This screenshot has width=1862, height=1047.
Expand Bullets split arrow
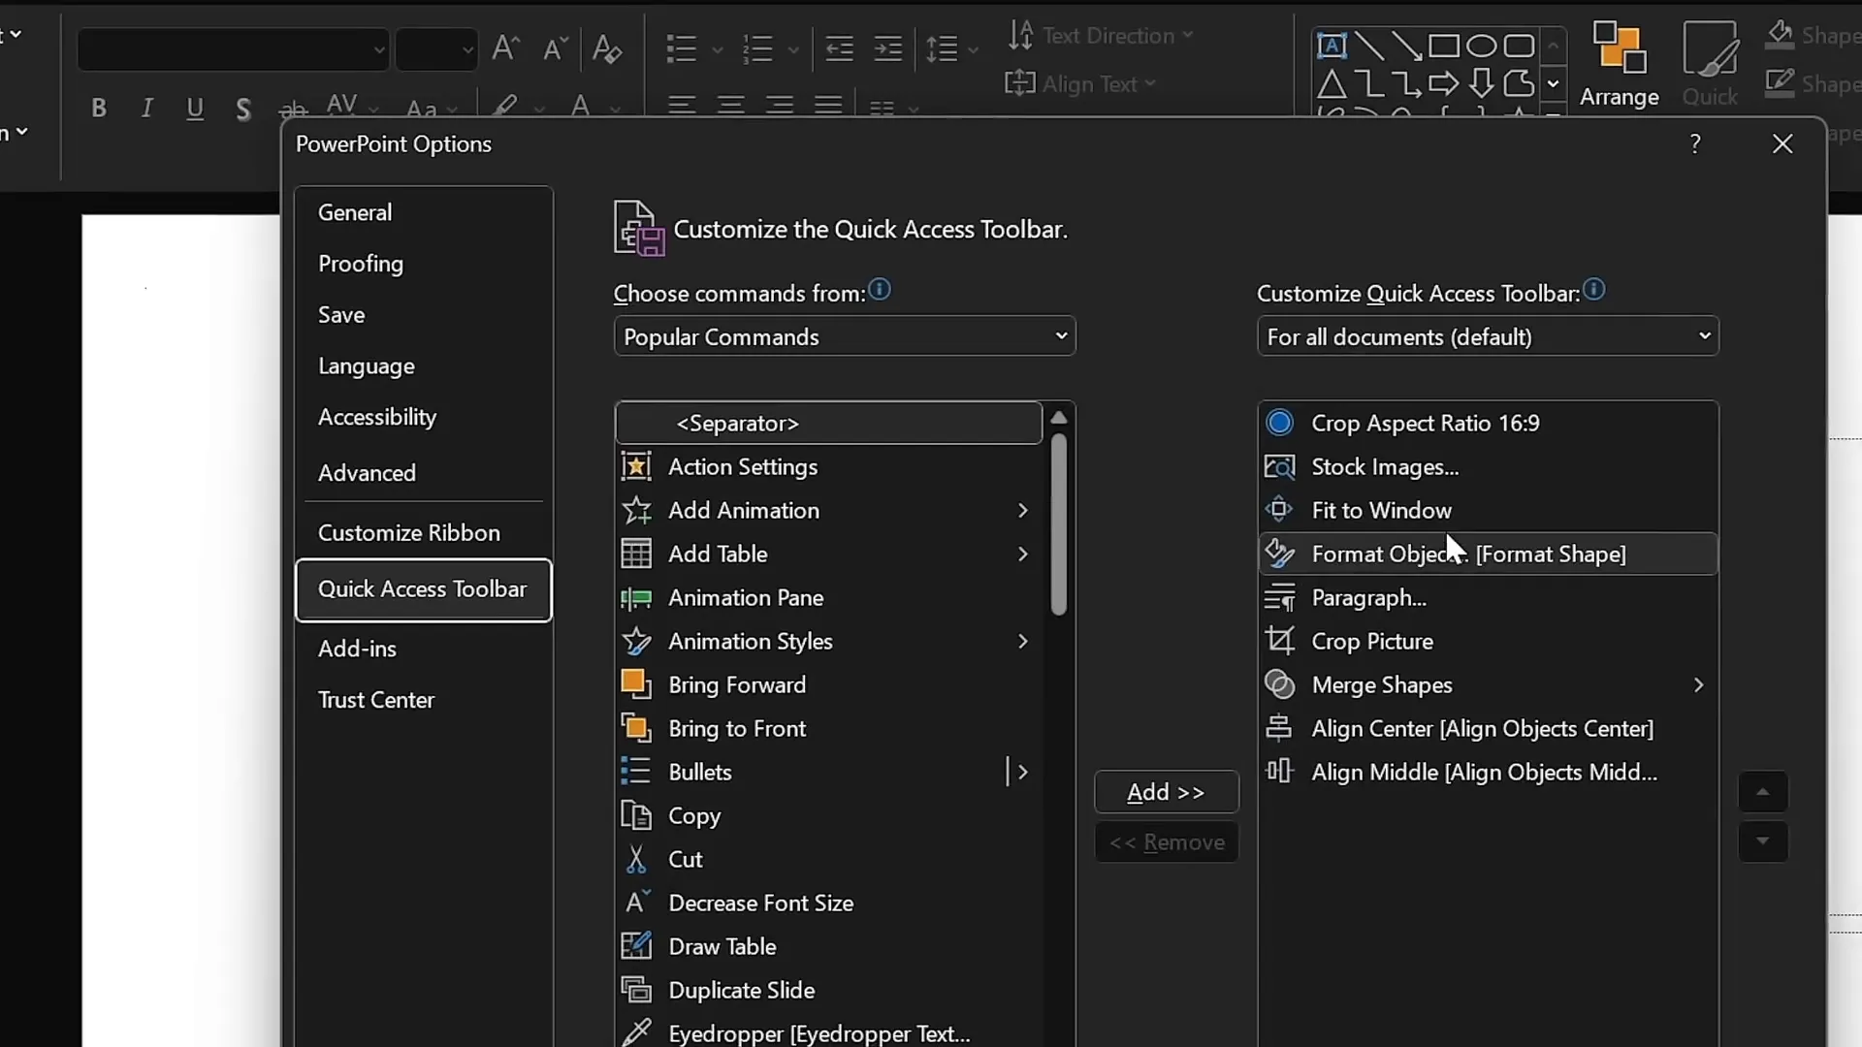(1022, 772)
